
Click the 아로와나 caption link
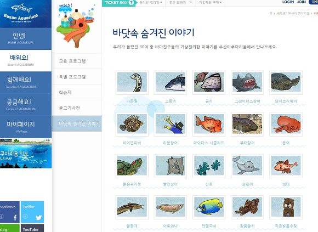[x=170, y=226]
